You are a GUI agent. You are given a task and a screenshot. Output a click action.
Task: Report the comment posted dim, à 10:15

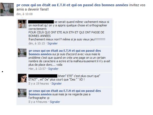click(x=52, y=43)
